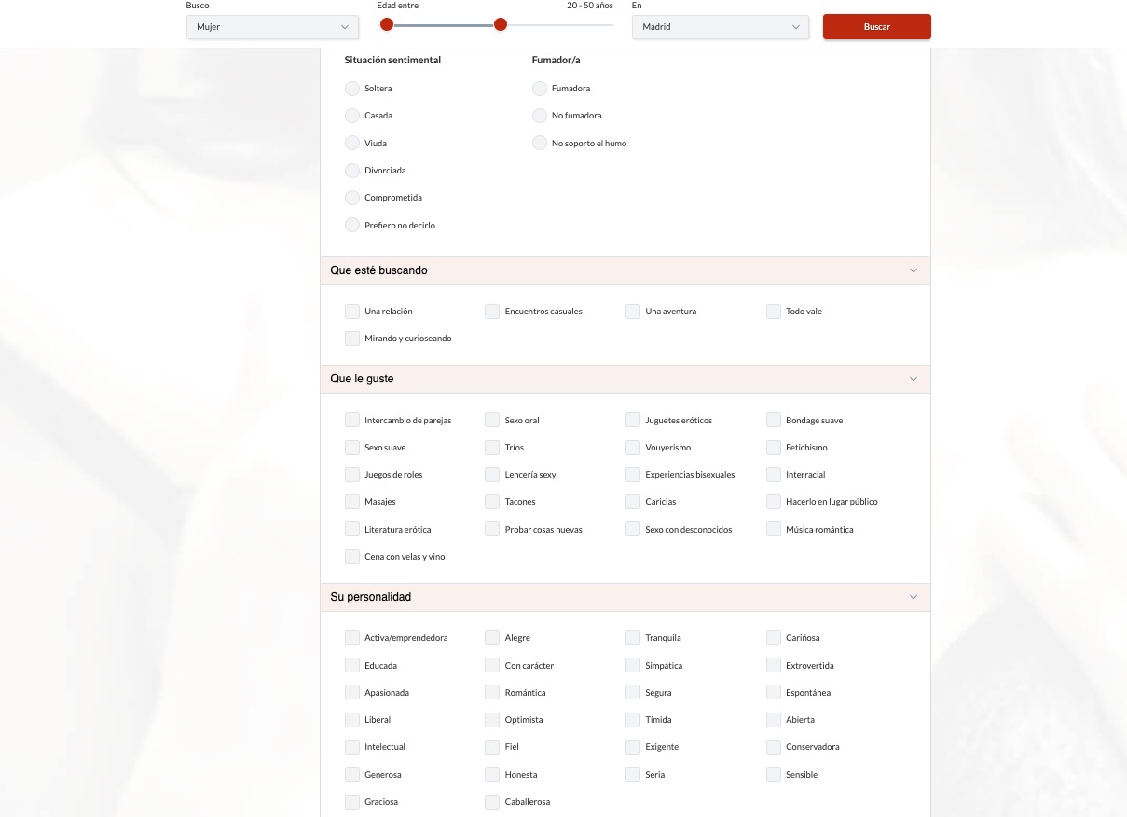Tick the Optimista checkbox
1127x817 pixels.
(492, 720)
